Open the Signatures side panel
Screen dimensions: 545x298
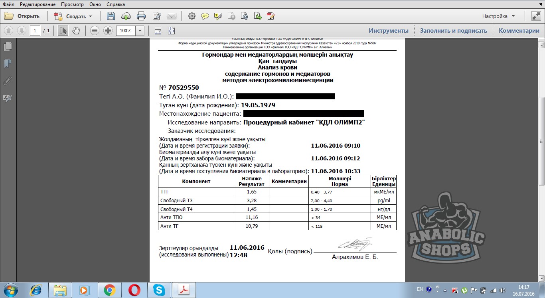8,98
